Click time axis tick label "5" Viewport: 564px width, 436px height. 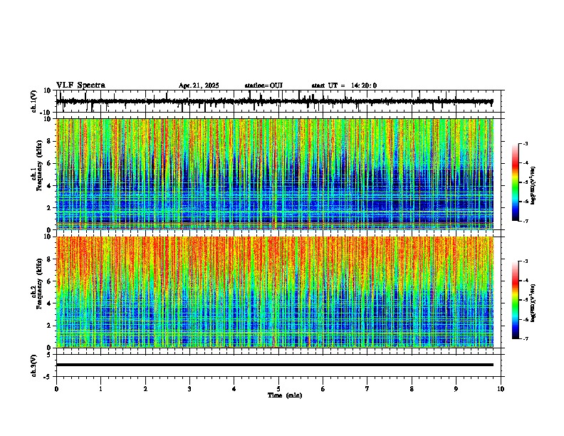(278, 389)
